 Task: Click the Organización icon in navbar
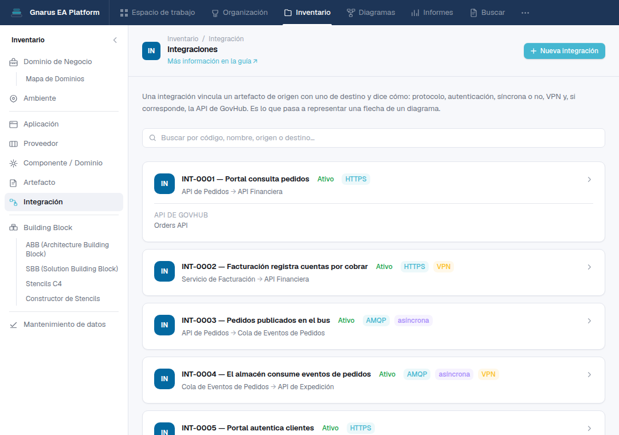(x=215, y=13)
